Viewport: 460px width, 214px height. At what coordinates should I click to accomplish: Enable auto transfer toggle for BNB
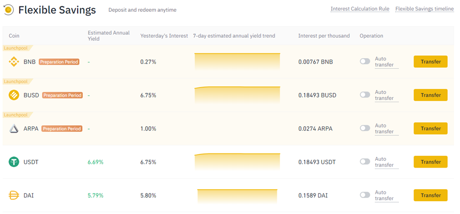tap(365, 62)
